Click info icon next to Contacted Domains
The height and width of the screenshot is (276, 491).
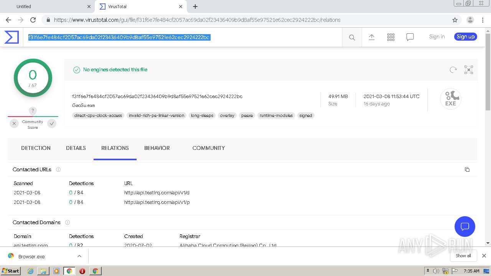click(x=68, y=222)
